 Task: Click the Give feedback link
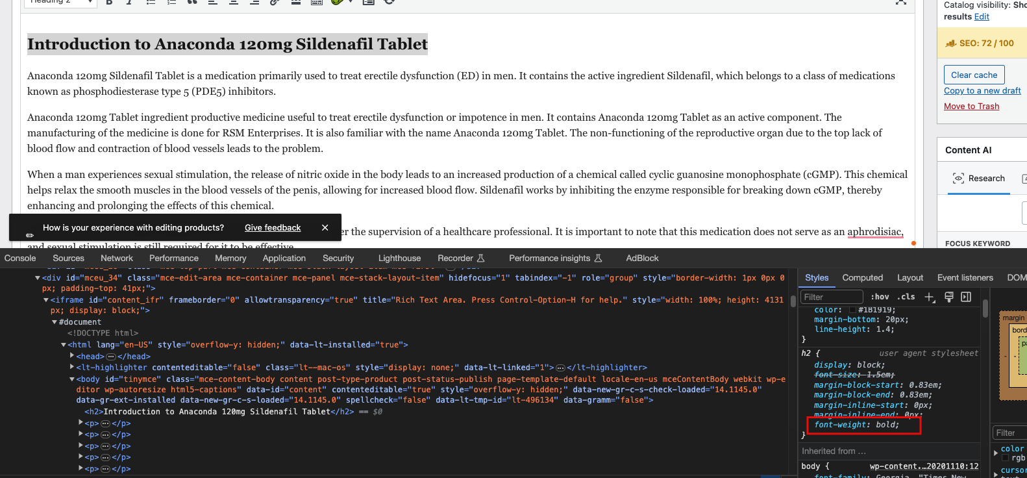point(273,227)
